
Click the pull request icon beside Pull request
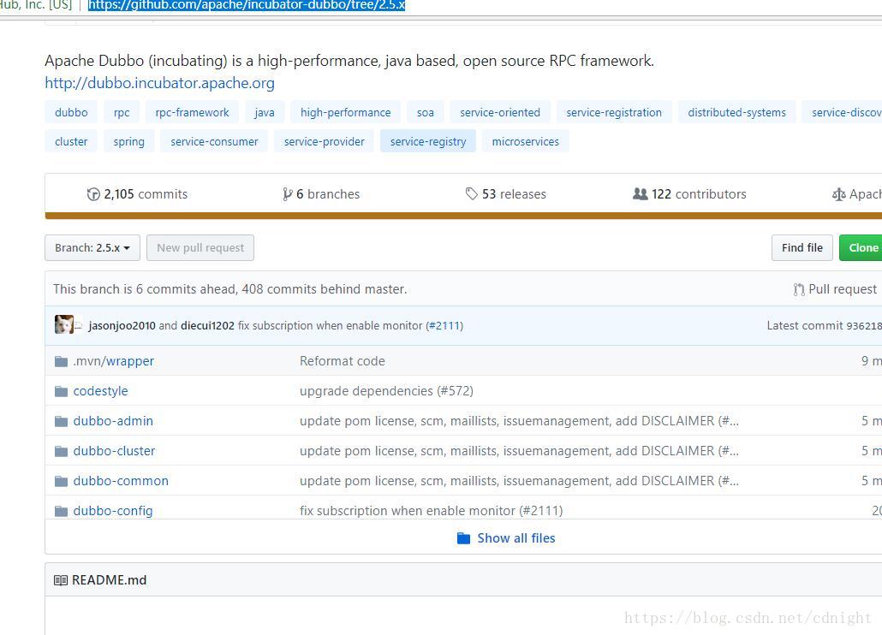coord(799,289)
